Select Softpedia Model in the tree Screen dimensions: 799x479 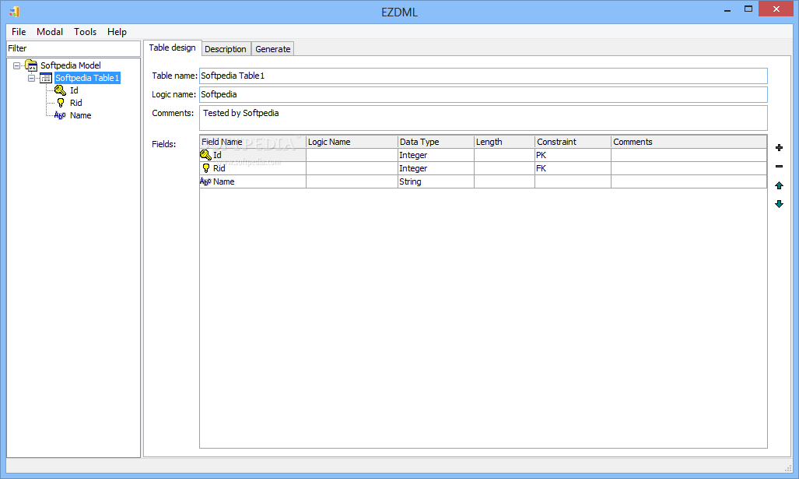point(70,65)
